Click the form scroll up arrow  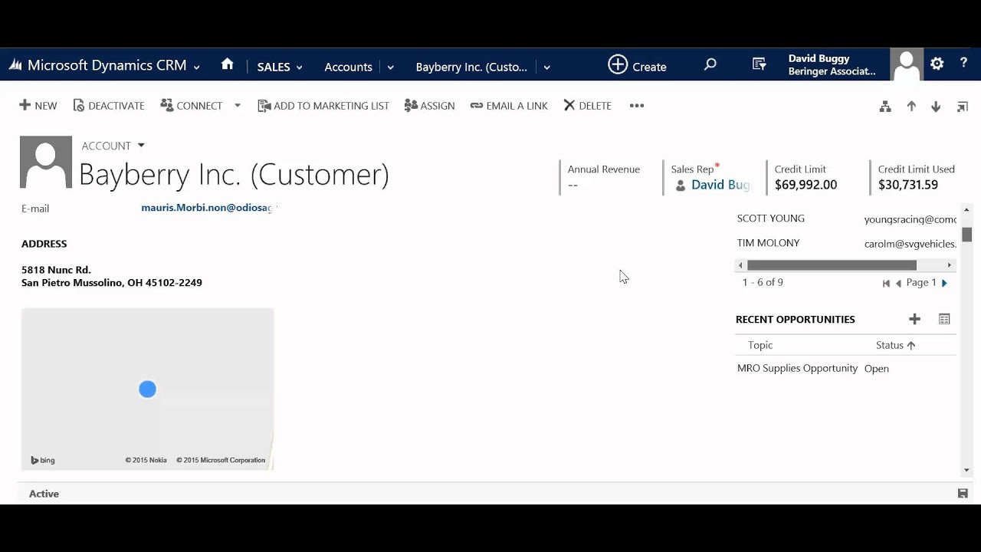(x=966, y=210)
